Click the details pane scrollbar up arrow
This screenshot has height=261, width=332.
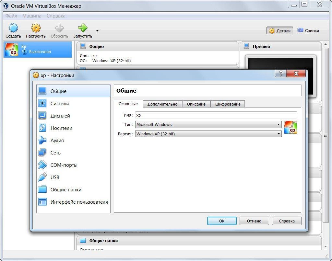coord(326,44)
